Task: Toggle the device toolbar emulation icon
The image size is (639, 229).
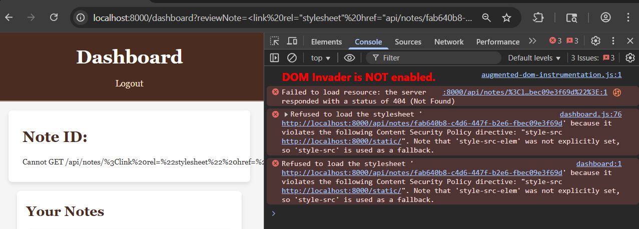Action: point(292,41)
